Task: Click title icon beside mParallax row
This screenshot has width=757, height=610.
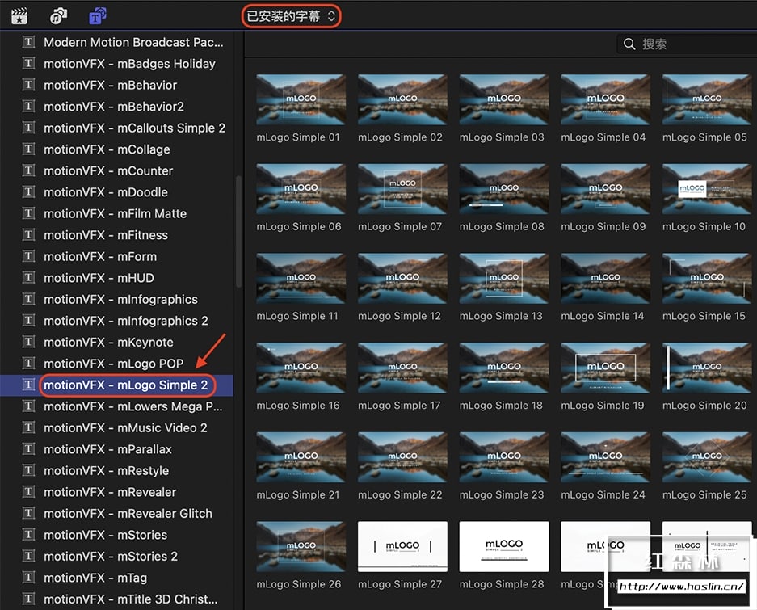Action: 29,448
